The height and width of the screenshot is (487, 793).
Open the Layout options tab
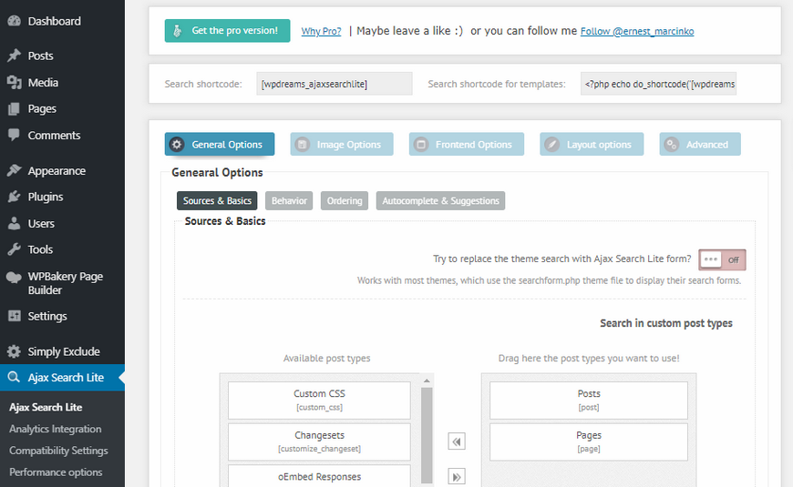(592, 144)
